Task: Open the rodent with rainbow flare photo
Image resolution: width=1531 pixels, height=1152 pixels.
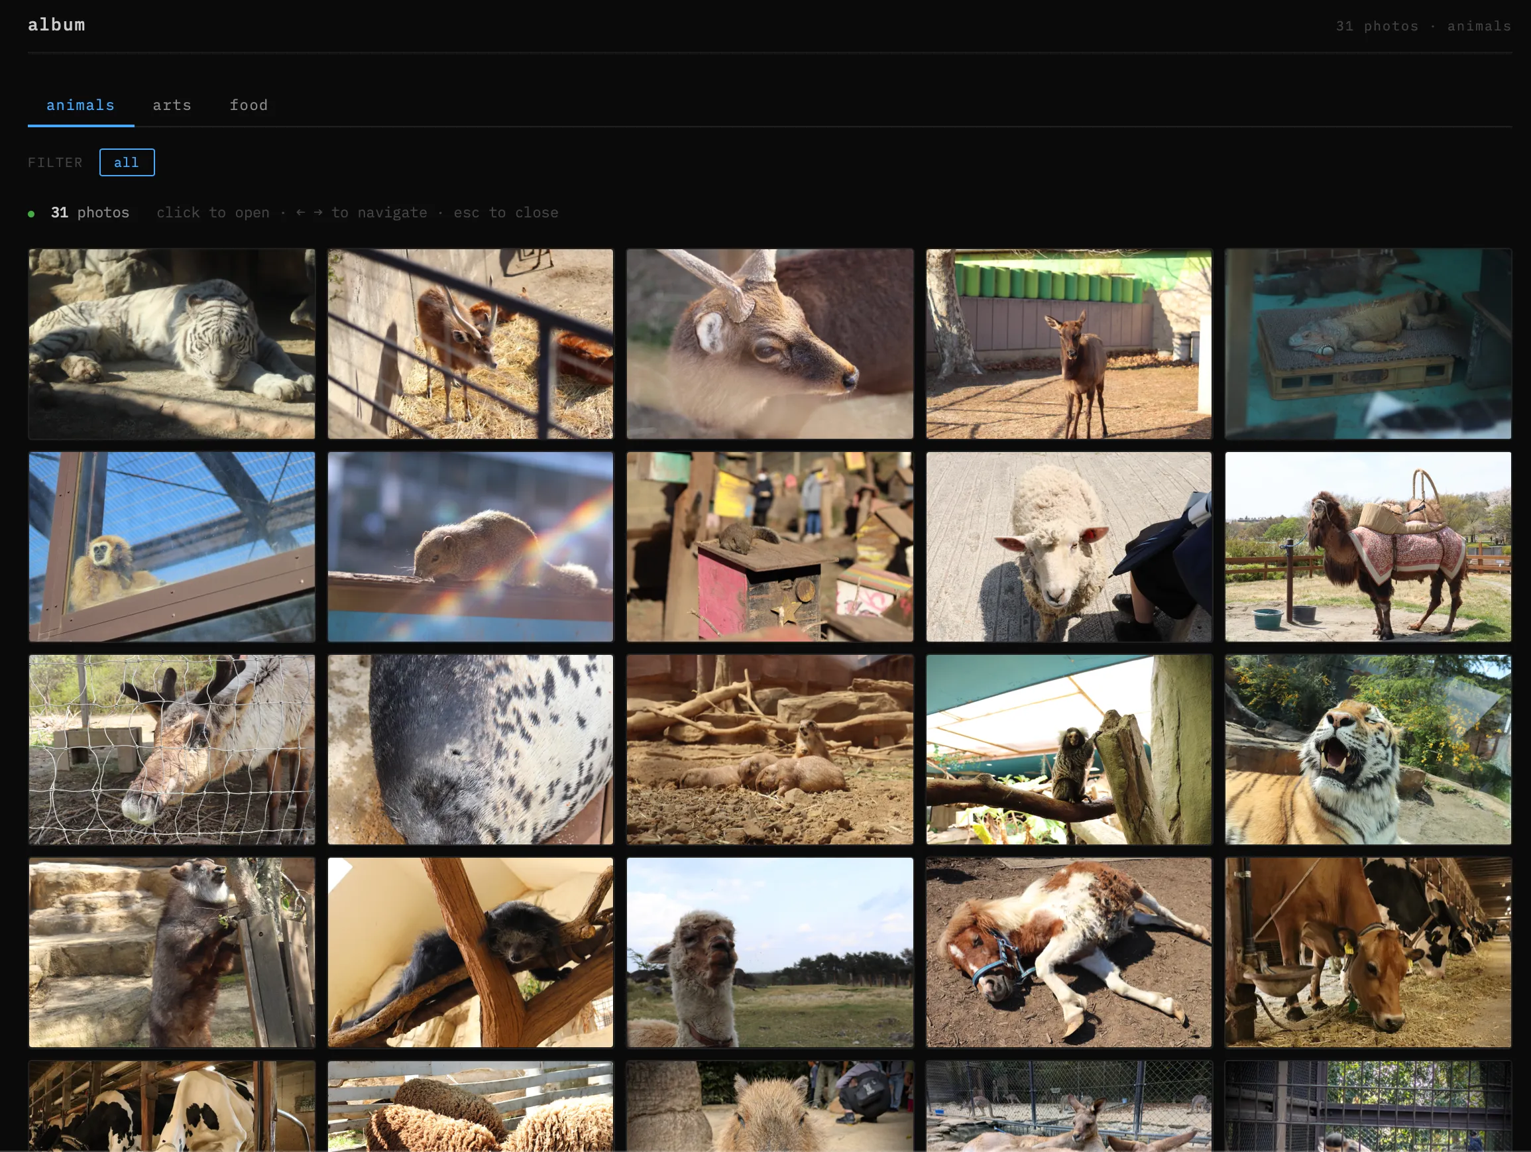Action: pos(471,547)
